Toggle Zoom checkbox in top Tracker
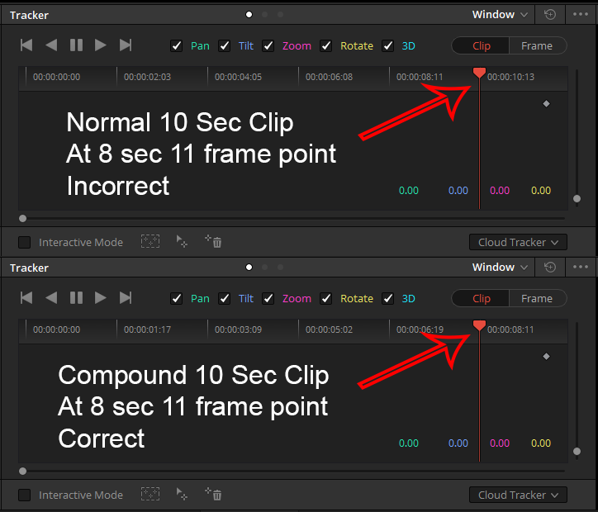Image resolution: width=598 pixels, height=512 pixels. point(268,45)
